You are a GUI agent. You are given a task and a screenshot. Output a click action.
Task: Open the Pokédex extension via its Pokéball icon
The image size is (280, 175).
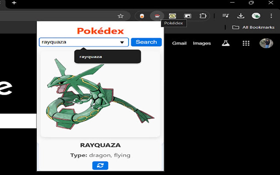(157, 16)
